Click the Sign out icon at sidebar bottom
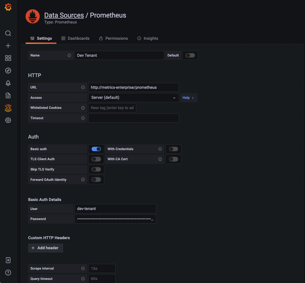Viewport: 305px width, 283px height. tap(8, 260)
